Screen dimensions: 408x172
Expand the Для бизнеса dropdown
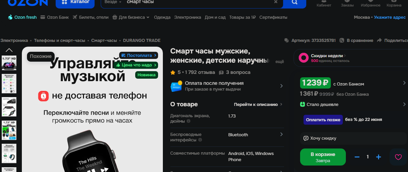pyautogui.click(x=131, y=17)
